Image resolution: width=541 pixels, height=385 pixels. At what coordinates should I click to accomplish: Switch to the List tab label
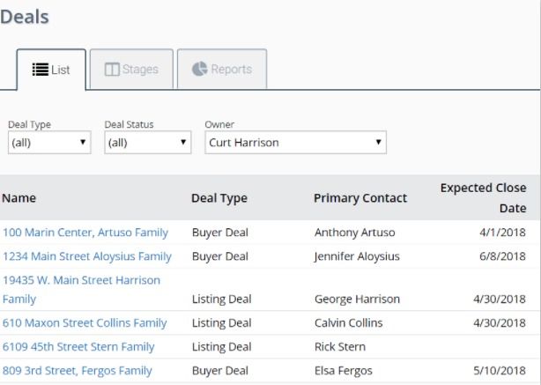pyautogui.click(x=61, y=70)
